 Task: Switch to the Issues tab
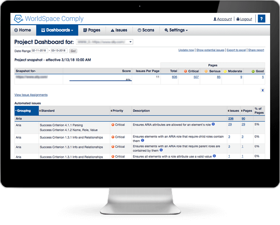pos(119,30)
